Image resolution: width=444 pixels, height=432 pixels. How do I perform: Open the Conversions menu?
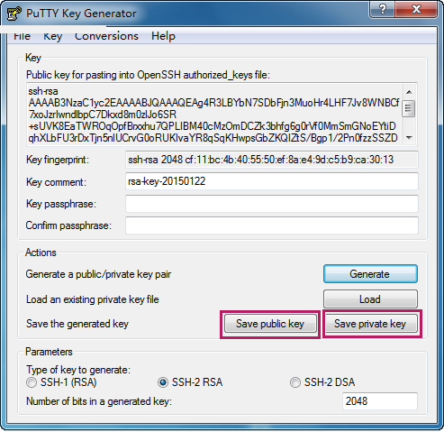point(106,36)
